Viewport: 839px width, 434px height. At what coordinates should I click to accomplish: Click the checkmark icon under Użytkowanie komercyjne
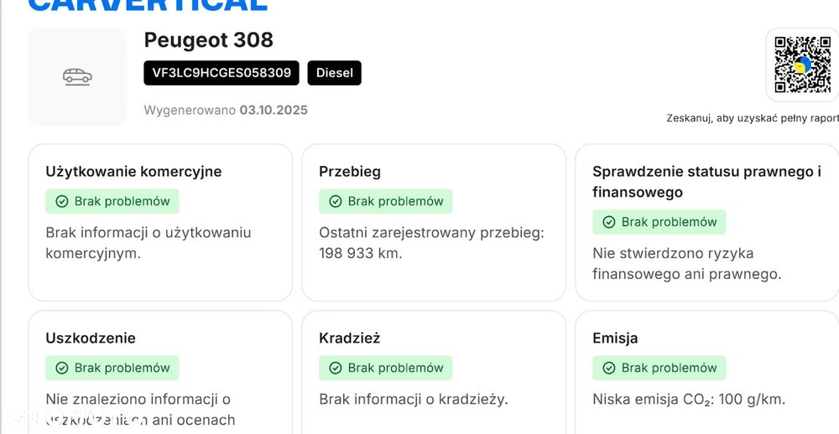tap(61, 201)
